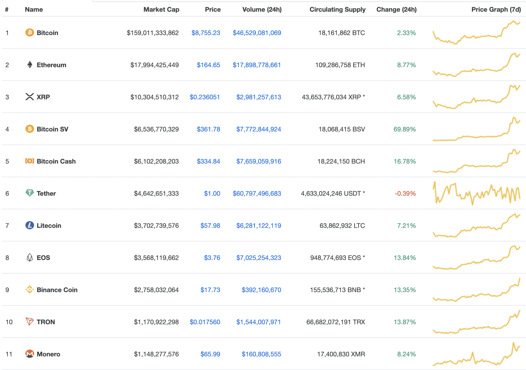Screen dimensions: 526x370
Task: Sort by the Price column header
Action: [213, 9]
